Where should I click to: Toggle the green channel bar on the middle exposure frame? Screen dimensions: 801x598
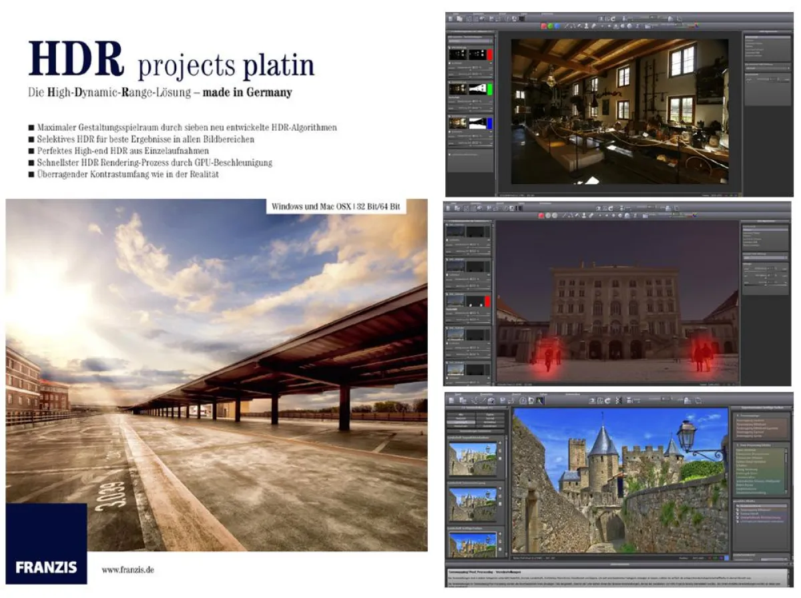click(x=490, y=89)
